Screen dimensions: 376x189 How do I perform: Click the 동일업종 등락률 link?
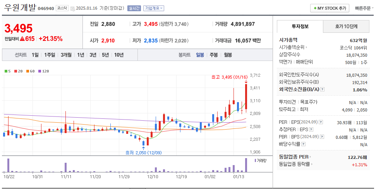pyautogui.click(x=294, y=164)
